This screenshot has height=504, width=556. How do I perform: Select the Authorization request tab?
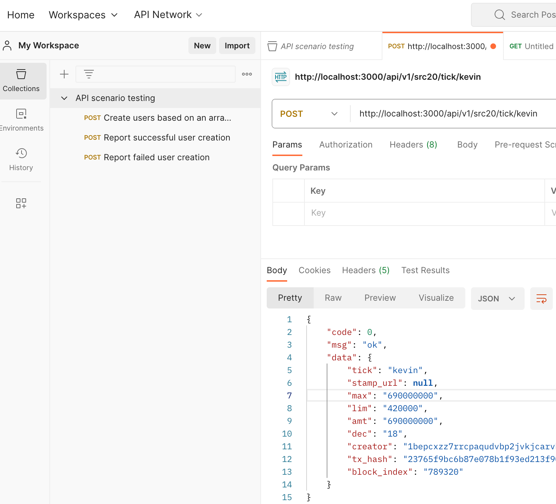coord(346,145)
